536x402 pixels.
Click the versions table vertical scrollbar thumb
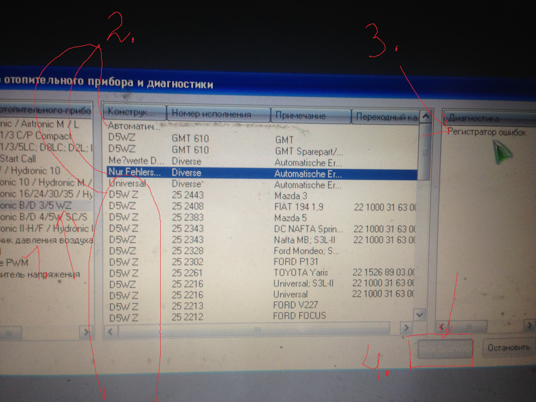click(x=425, y=151)
